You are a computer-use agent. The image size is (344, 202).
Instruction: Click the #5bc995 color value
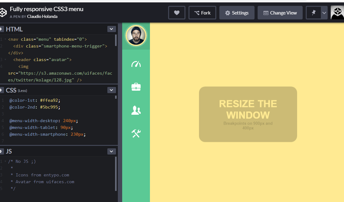(49, 107)
